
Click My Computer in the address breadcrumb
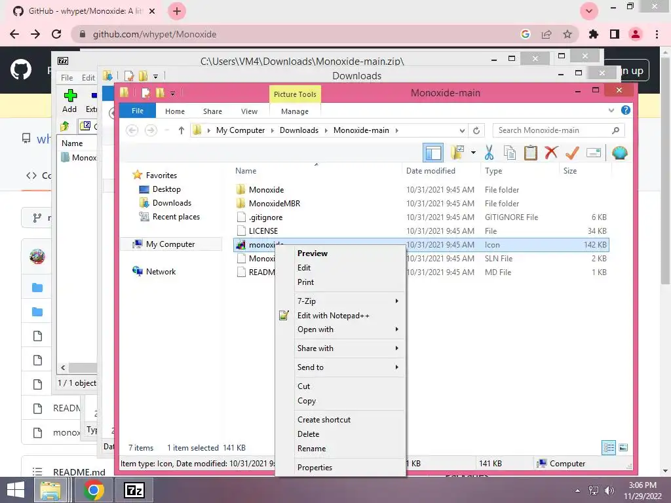[x=240, y=130]
